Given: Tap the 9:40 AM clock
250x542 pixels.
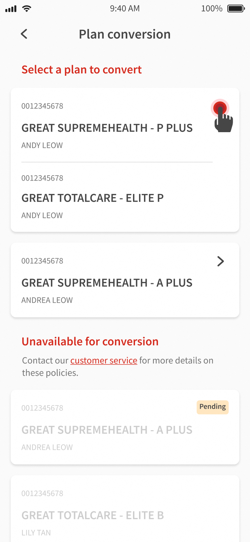Looking at the screenshot, I should (125, 9).
